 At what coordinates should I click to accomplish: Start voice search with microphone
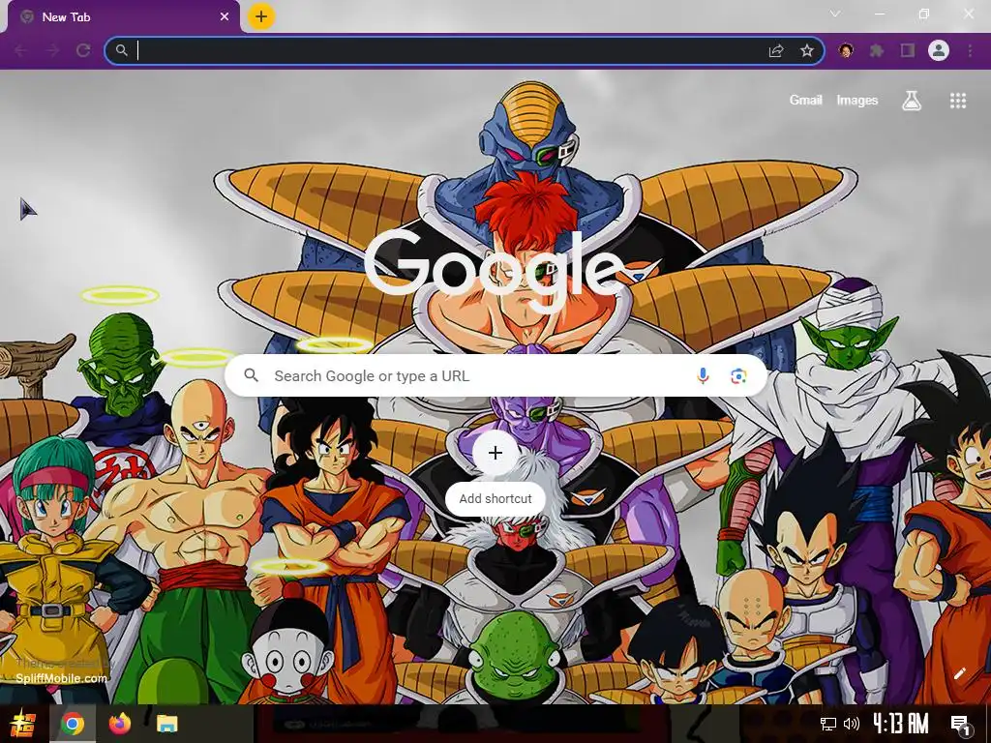click(703, 376)
